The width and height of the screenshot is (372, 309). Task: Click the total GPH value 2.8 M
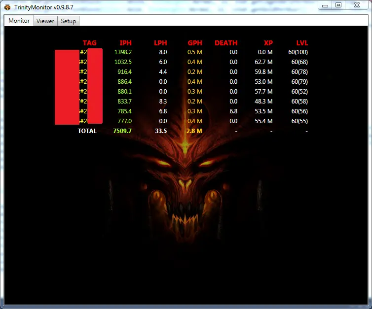pyautogui.click(x=194, y=131)
